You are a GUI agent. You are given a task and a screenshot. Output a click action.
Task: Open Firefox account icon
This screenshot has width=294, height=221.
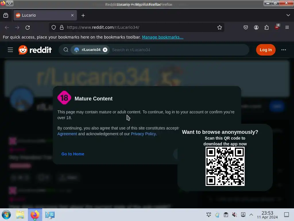[256, 27]
